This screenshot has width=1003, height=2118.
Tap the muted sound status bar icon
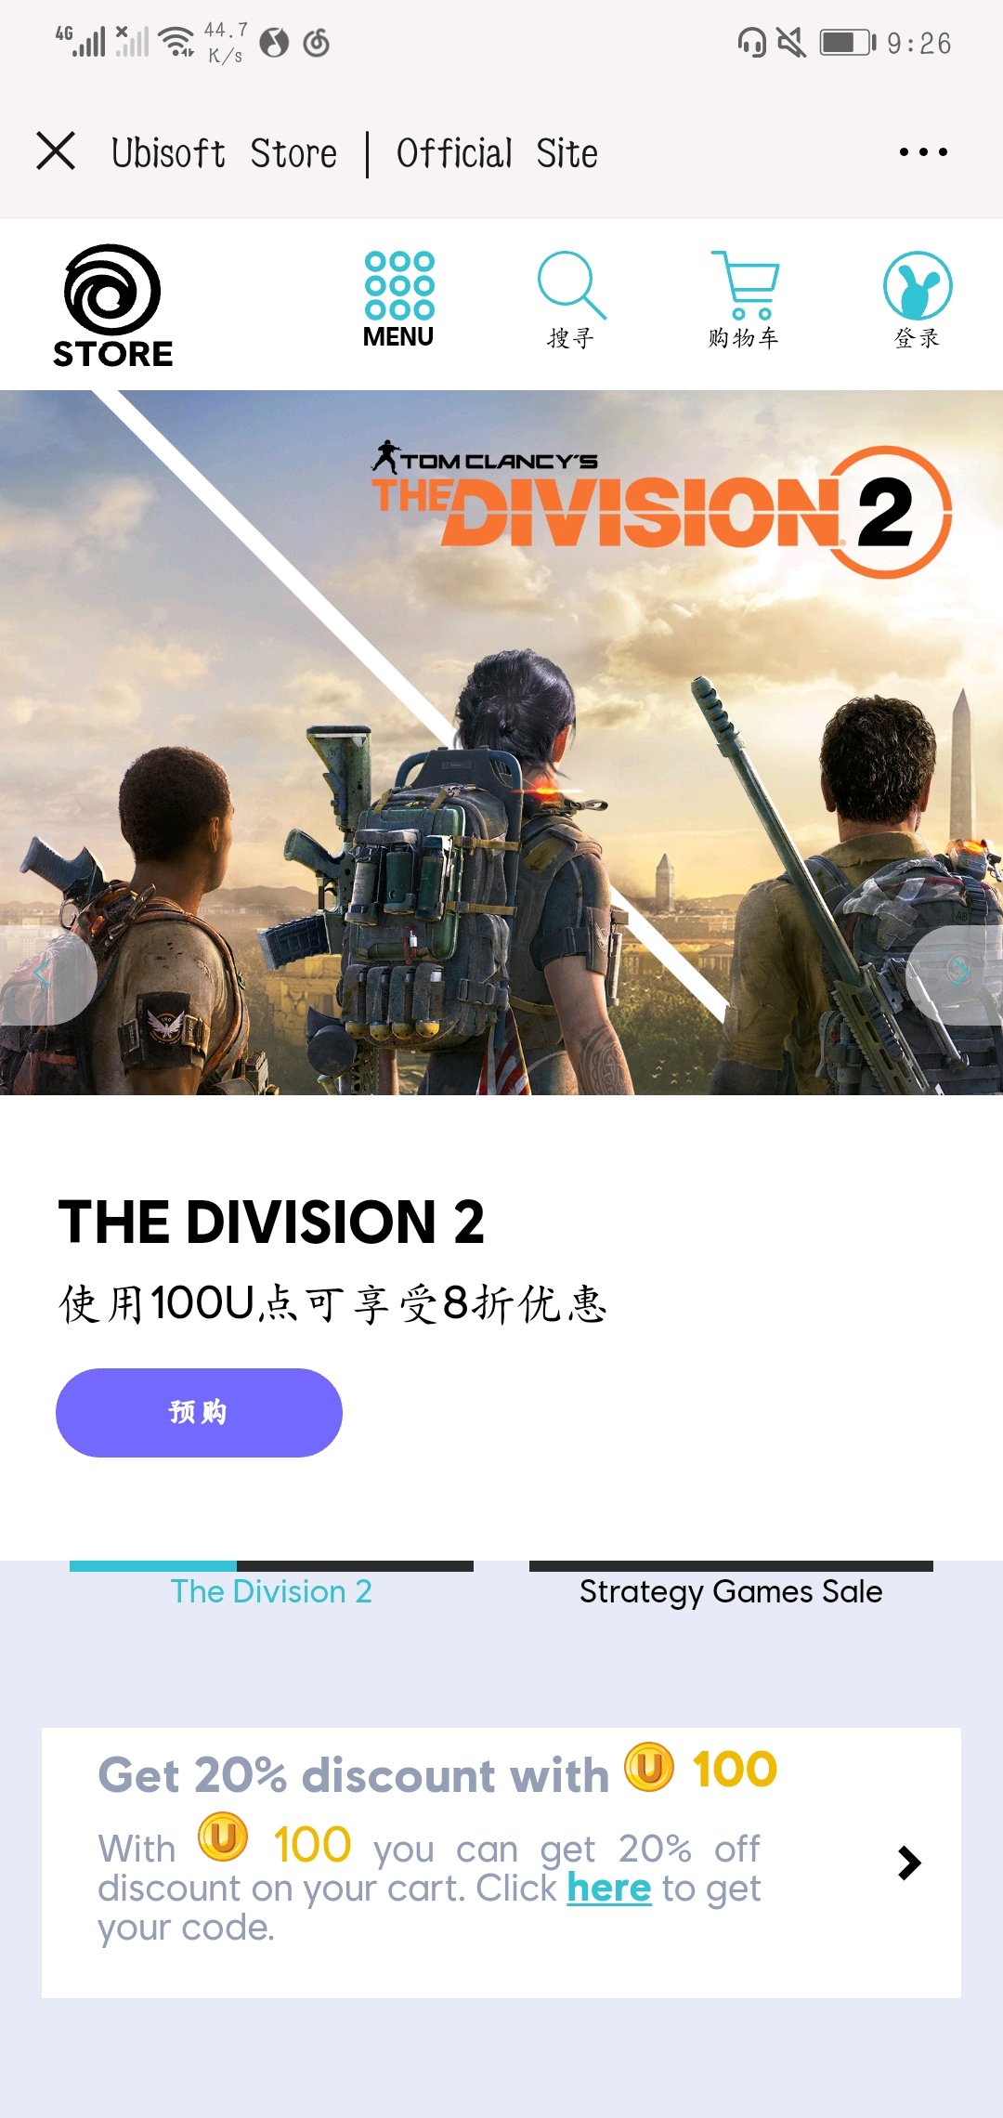(791, 43)
